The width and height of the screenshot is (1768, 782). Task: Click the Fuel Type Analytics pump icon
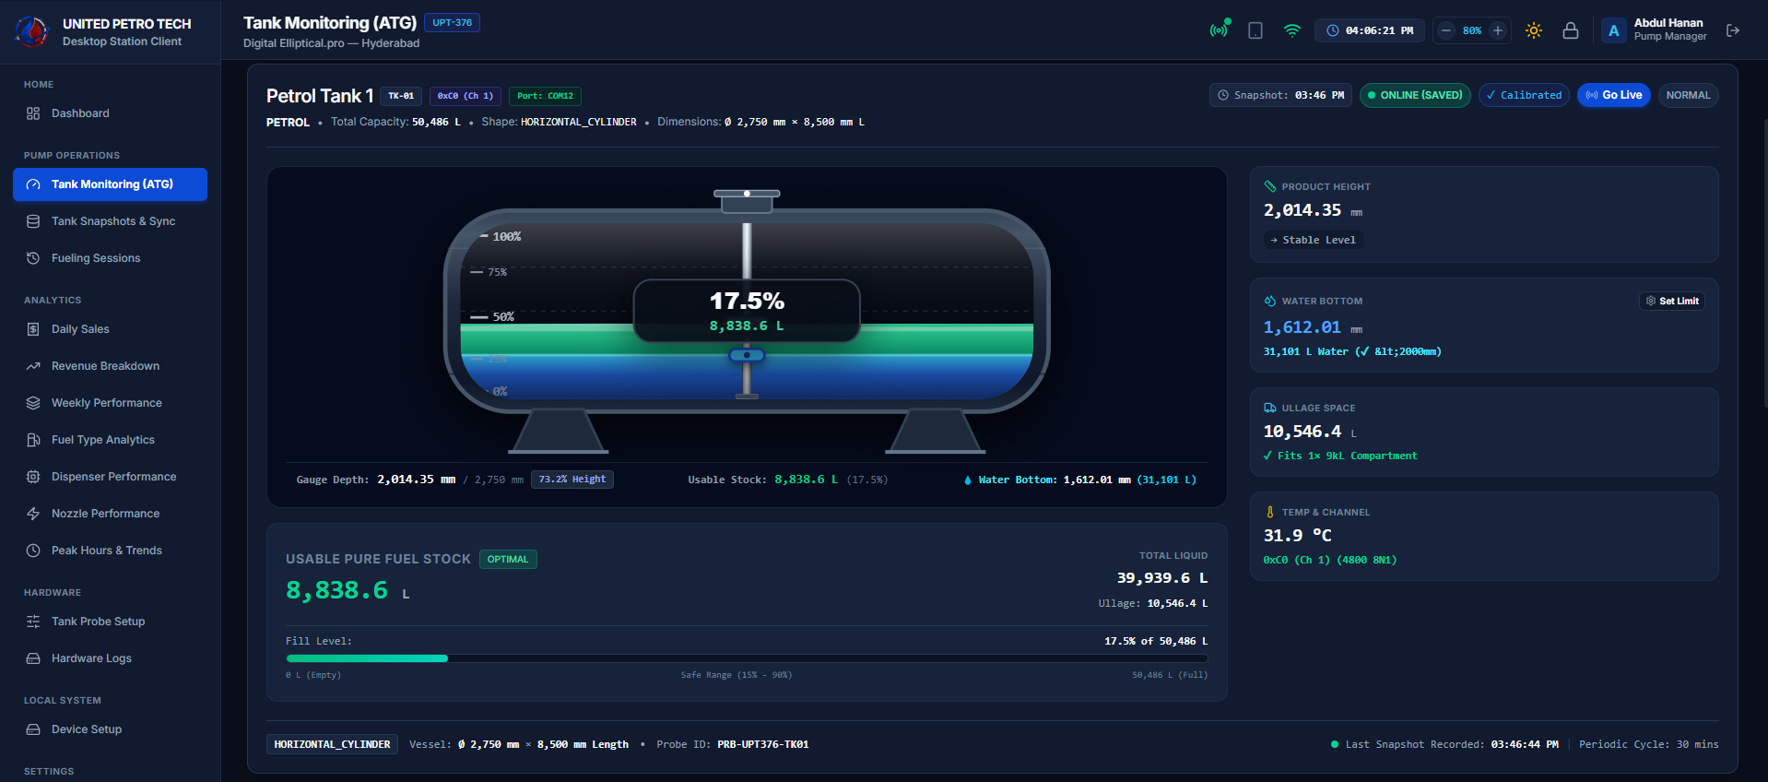click(33, 440)
